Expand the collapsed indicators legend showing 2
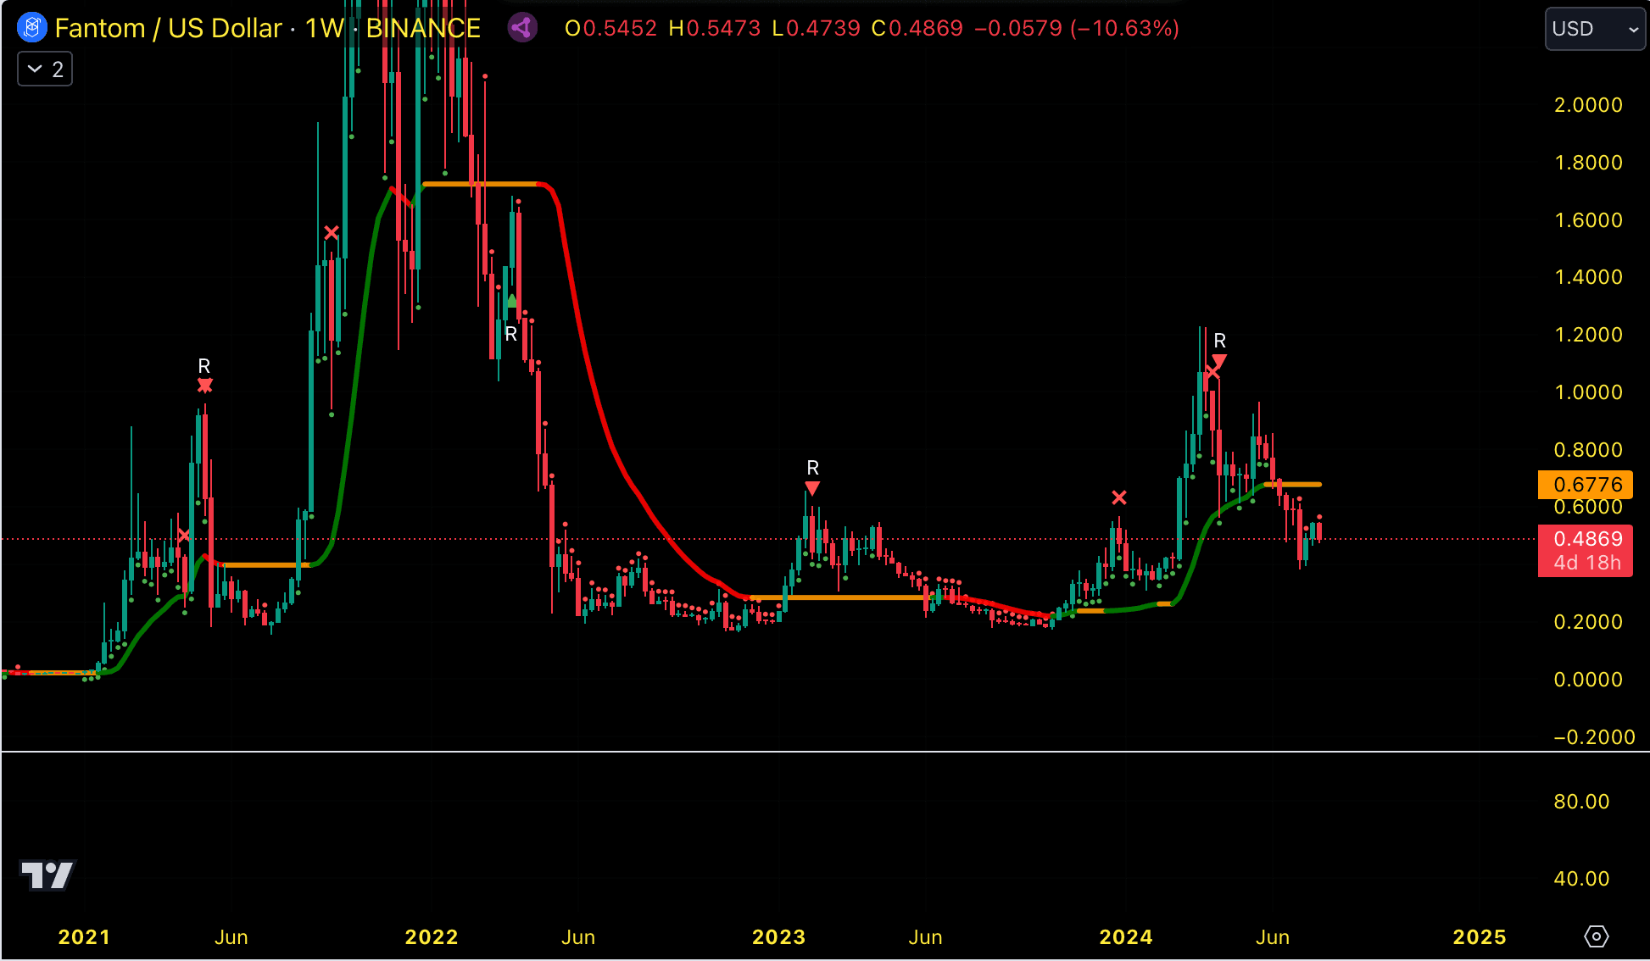The image size is (1650, 961). (45, 69)
